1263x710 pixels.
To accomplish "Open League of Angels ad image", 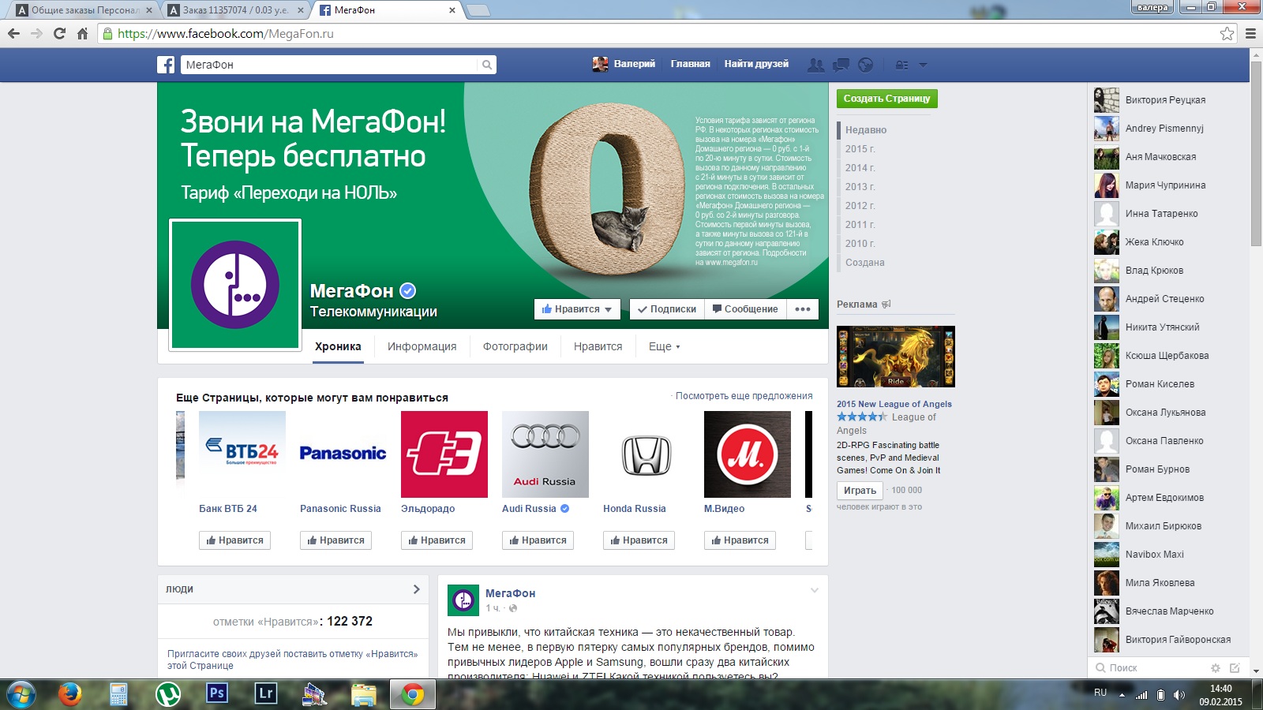I will pyautogui.click(x=896, y=357).
